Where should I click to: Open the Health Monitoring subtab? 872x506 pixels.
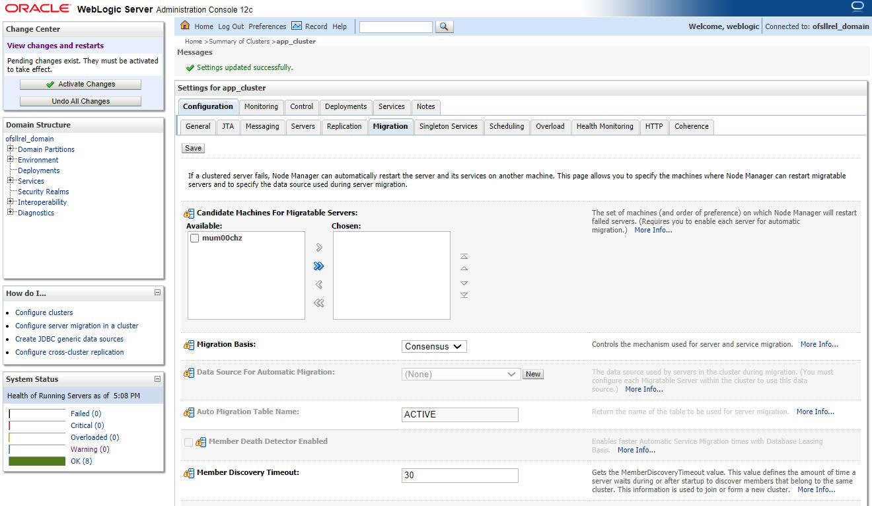click(604, 126)
